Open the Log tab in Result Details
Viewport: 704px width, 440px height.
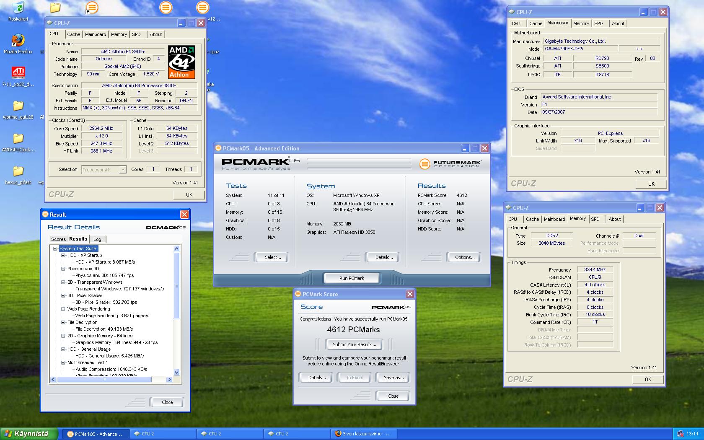pyautogui.click(x=97, y=239)
